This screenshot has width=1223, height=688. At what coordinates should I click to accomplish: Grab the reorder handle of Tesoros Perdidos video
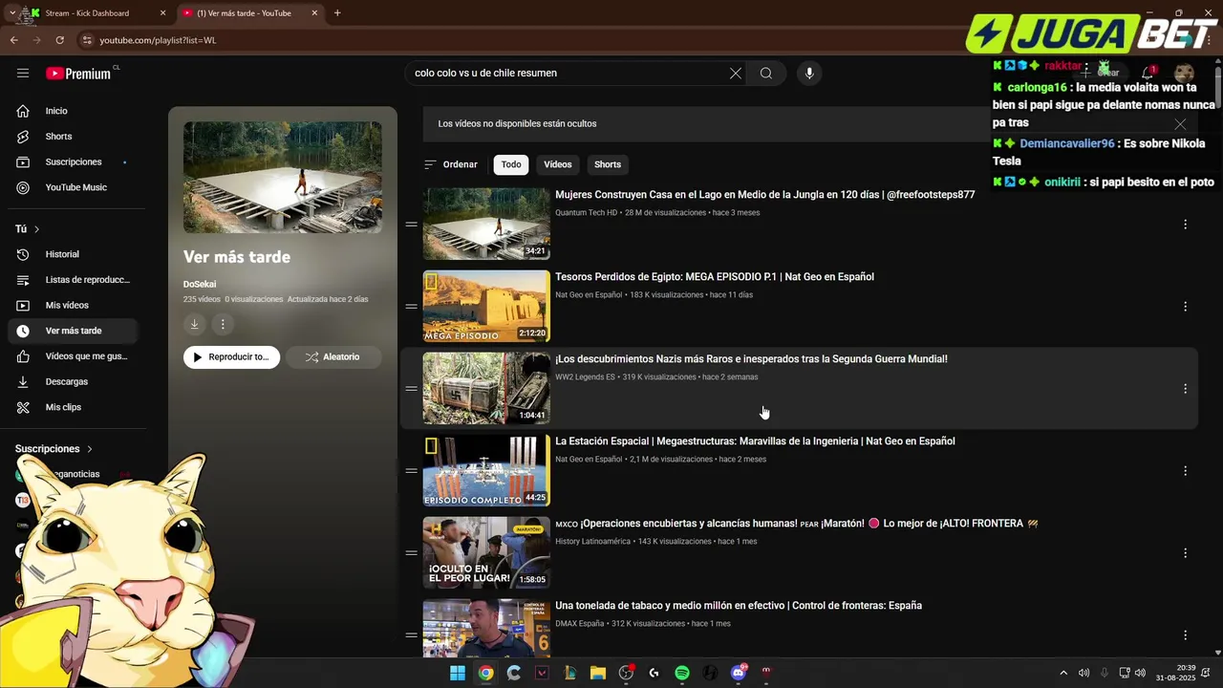411,307
